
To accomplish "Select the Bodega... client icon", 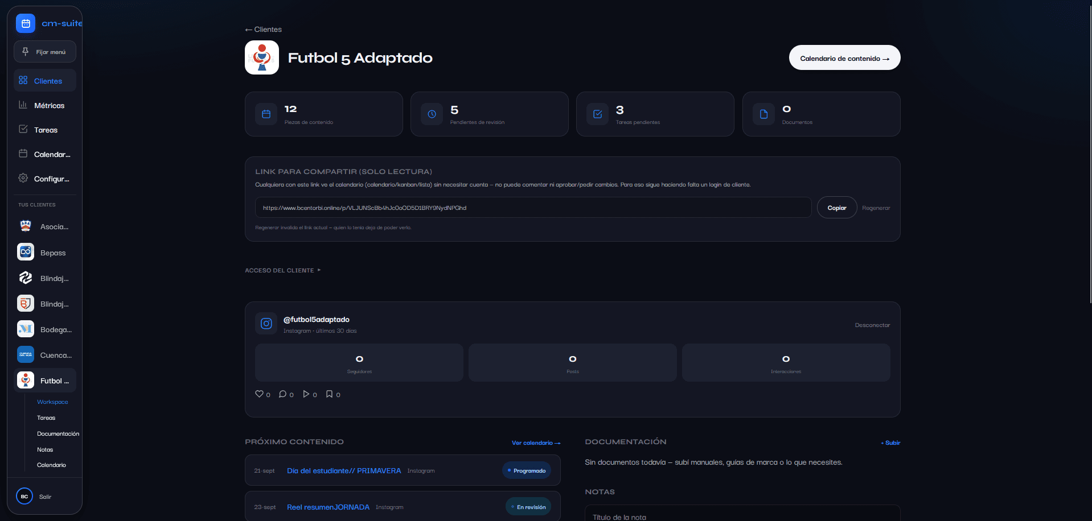I will coord(26,329).
